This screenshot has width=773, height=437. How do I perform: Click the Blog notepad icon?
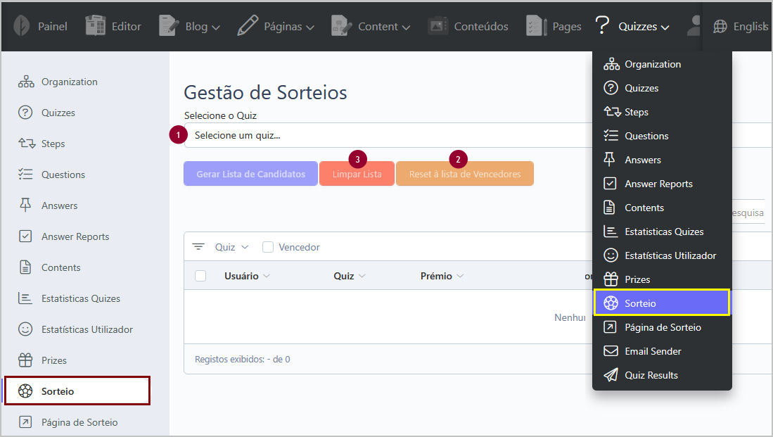click(169, 25)
